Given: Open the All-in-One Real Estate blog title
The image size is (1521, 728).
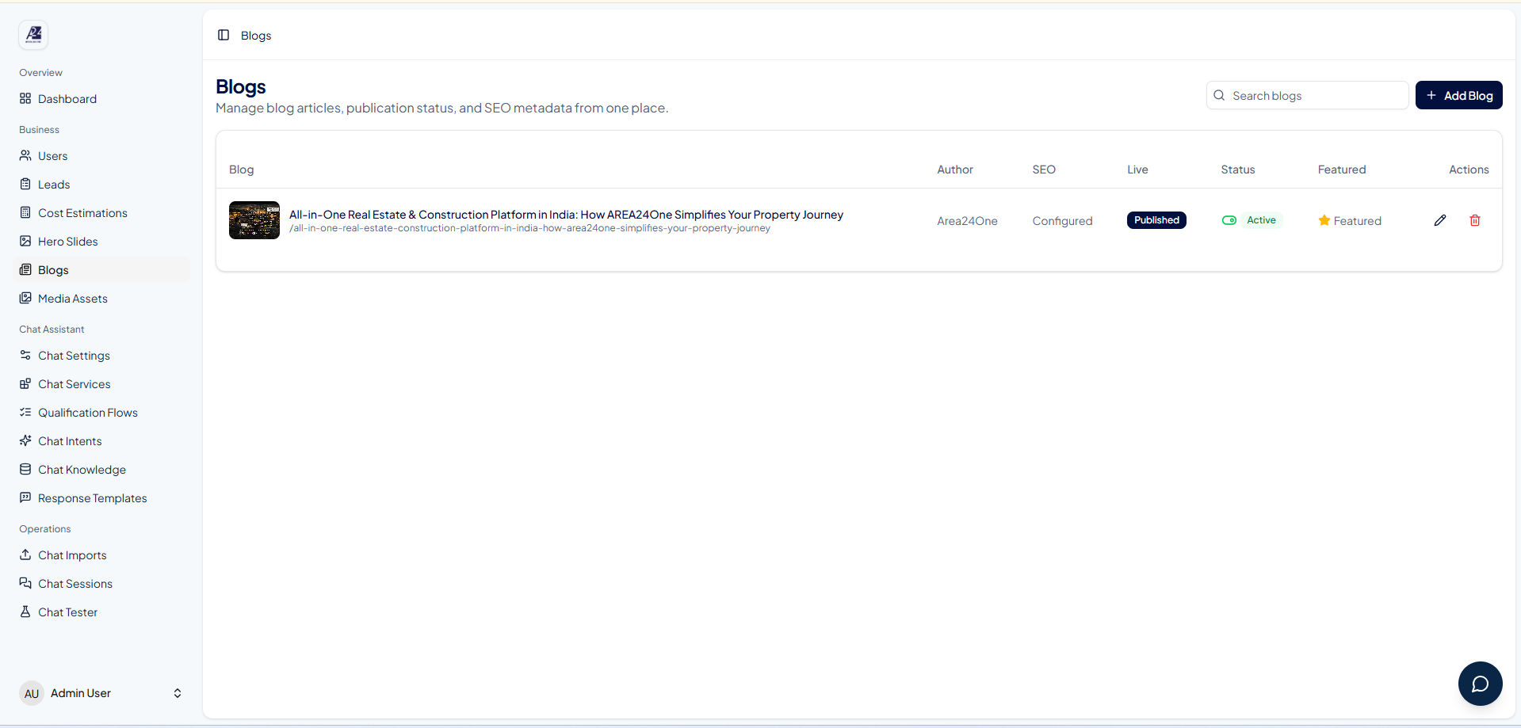Looking at the screenshot, I should coord(566,215).
